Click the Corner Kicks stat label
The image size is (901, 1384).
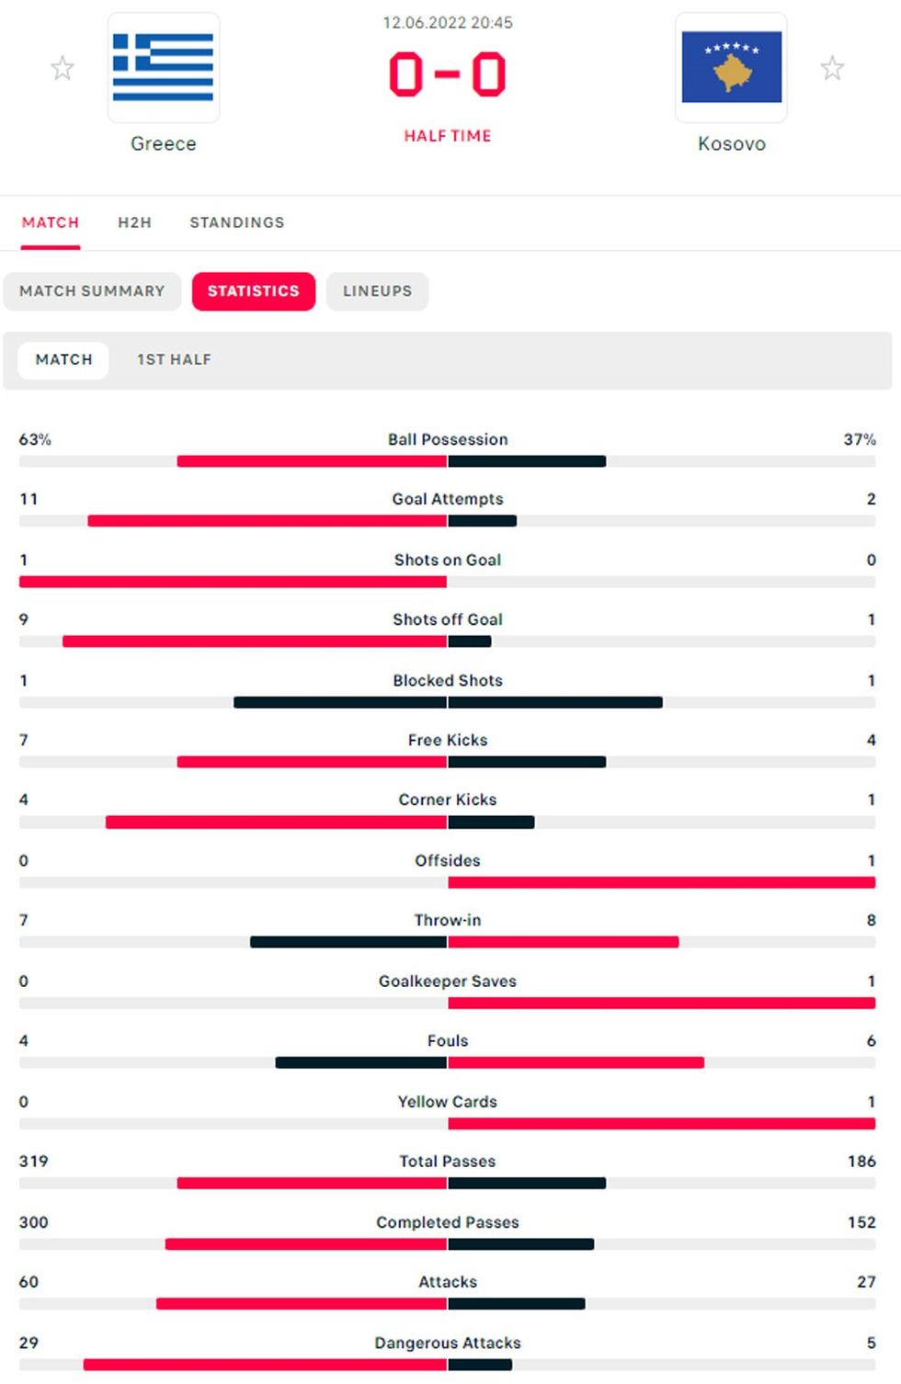click(x=448, y=800)
